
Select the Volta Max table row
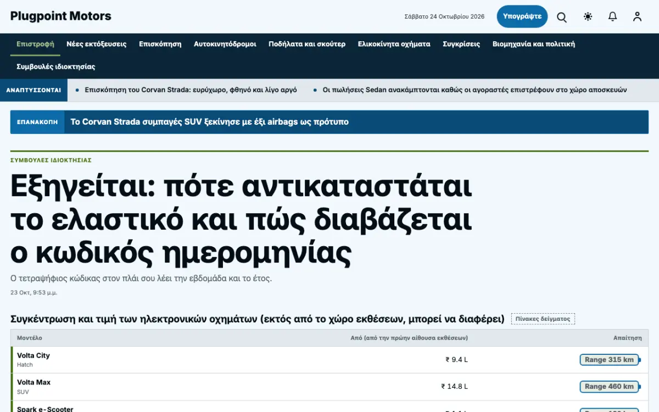pyautogui.click(x=329, y=387)
